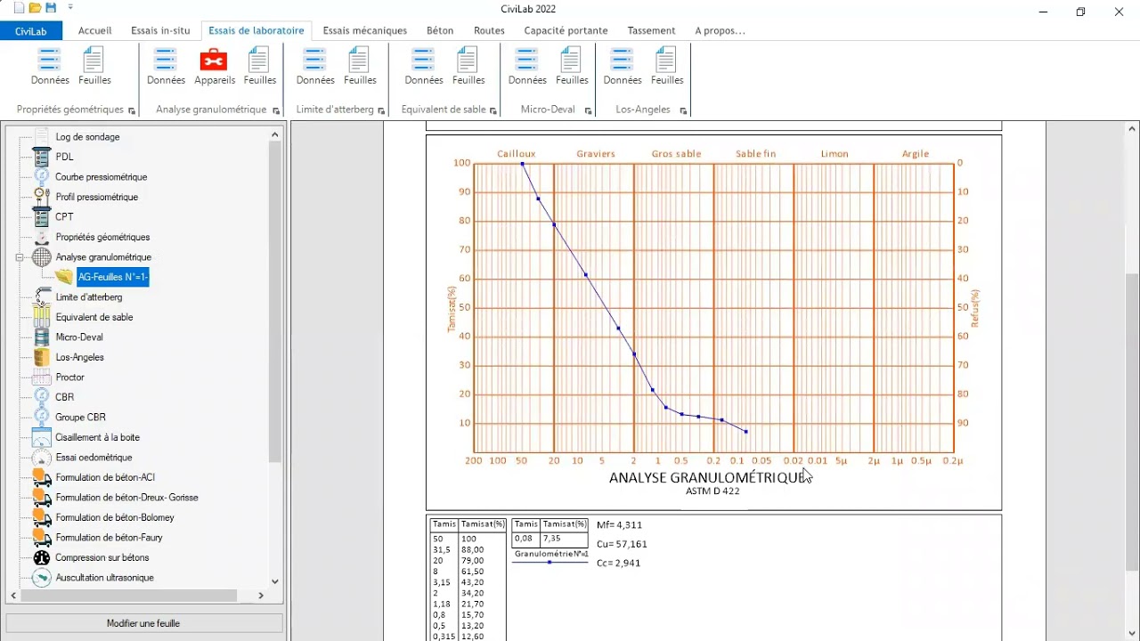Select Cisaillement à la boite tree item
This screenshot has height=641, width=1140.
tap(97, 437)
